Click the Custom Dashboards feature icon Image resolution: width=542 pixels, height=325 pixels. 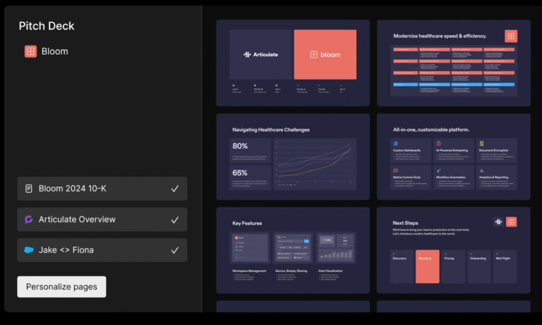pos(396,143)
